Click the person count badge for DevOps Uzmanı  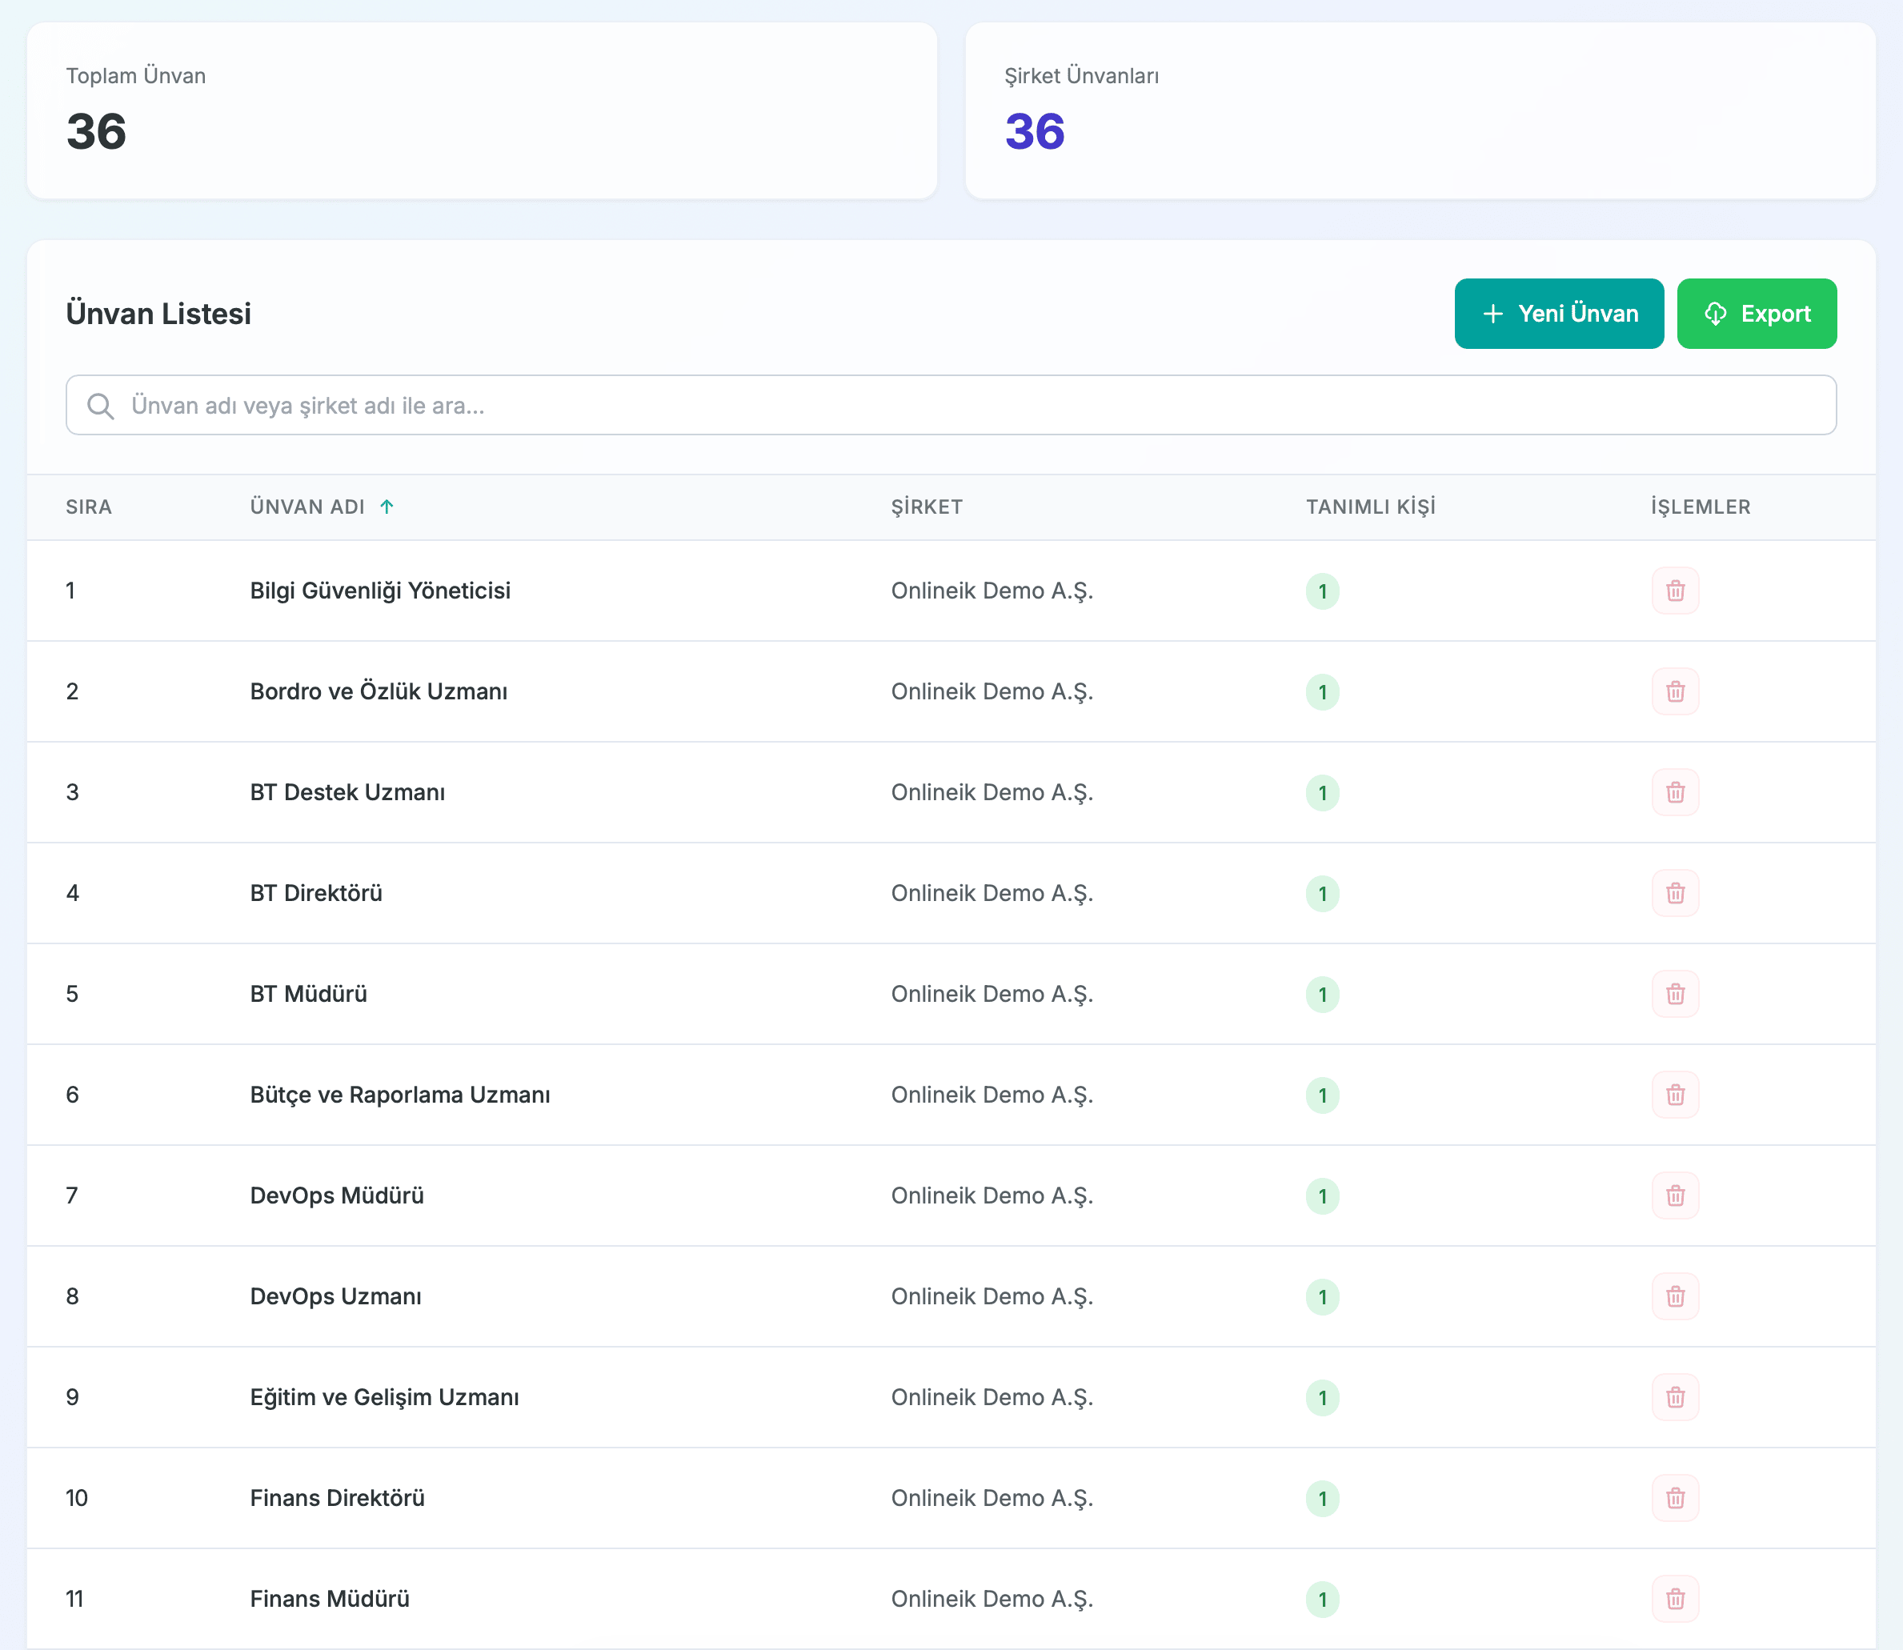[x=1322, y=1296]
